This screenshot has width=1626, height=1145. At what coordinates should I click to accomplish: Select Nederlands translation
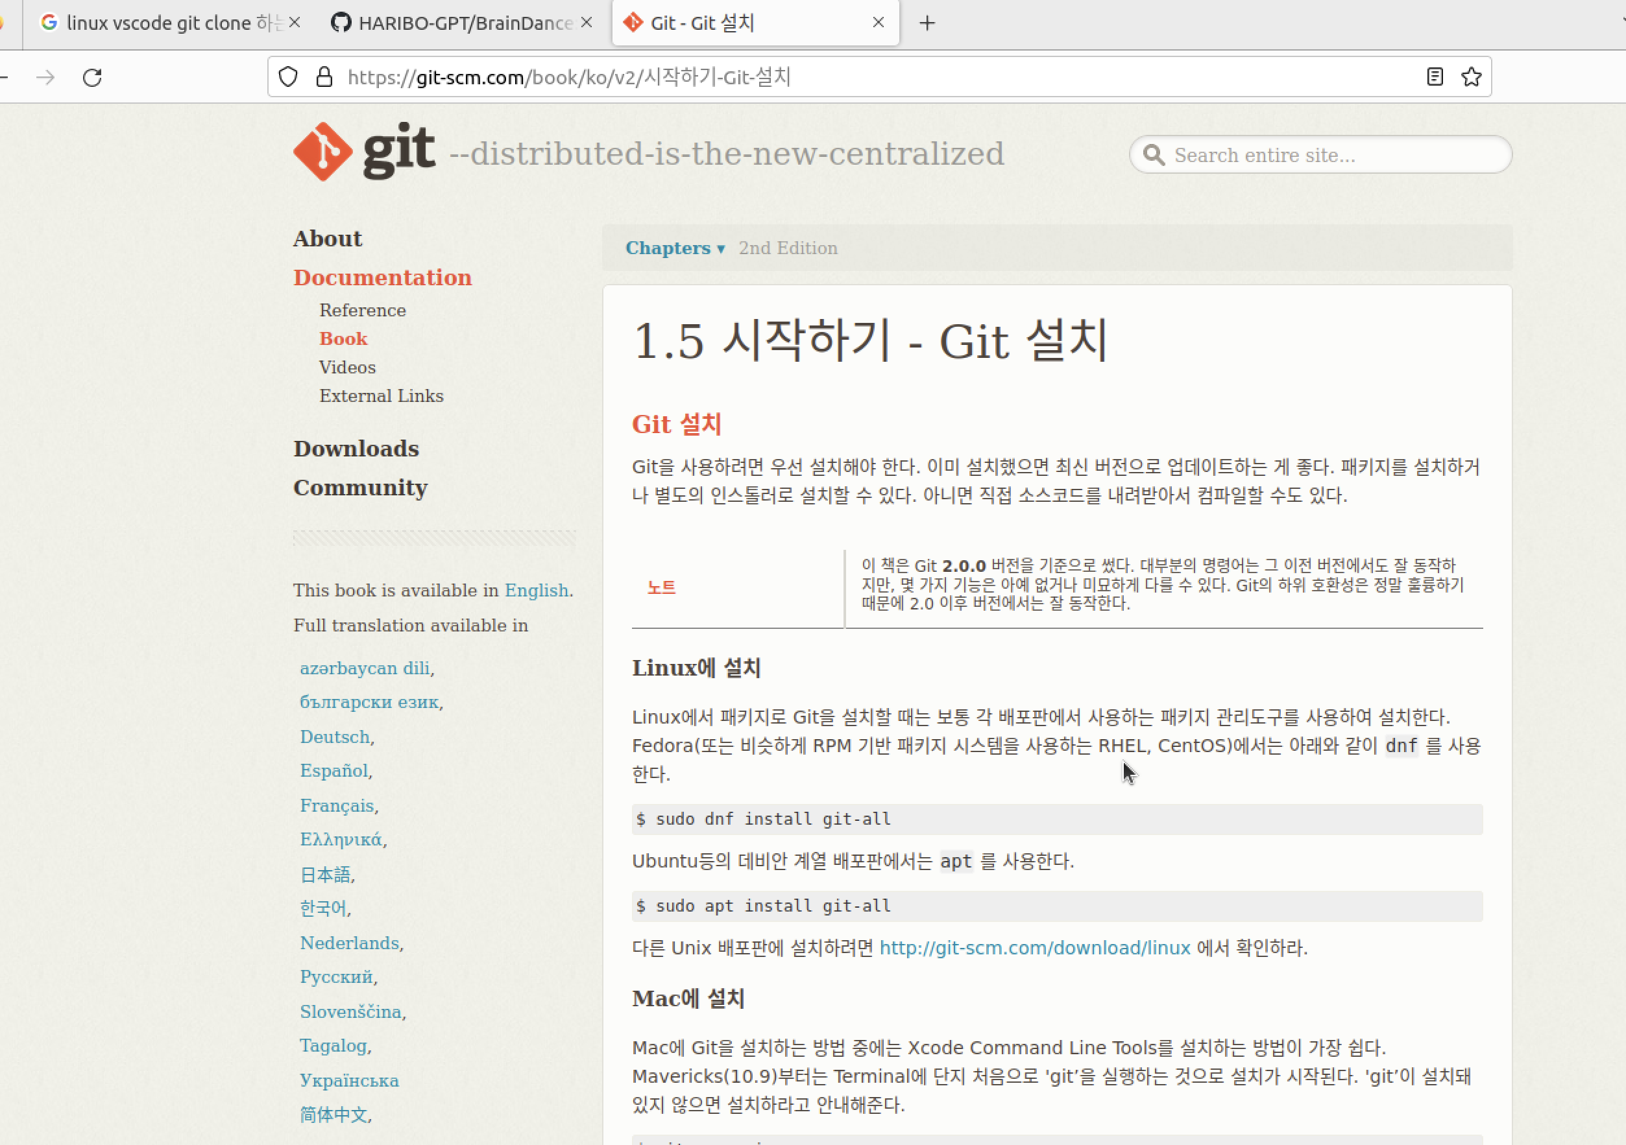coord(349,943)
